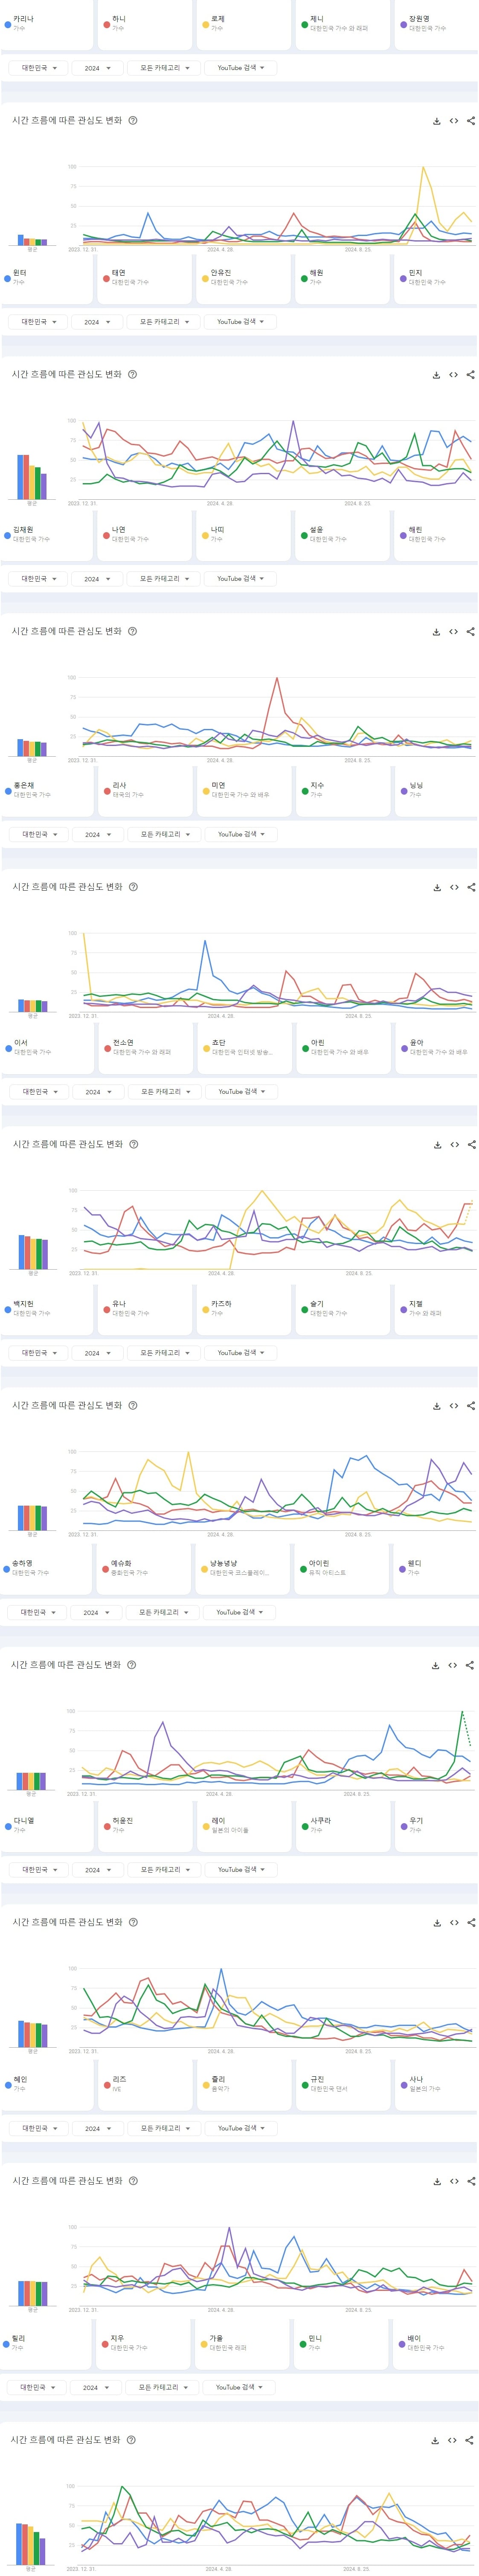479x2576 pixels.
Task: Open embed code for 백지헌 group chart
Action: click(x=454, y=1406)
